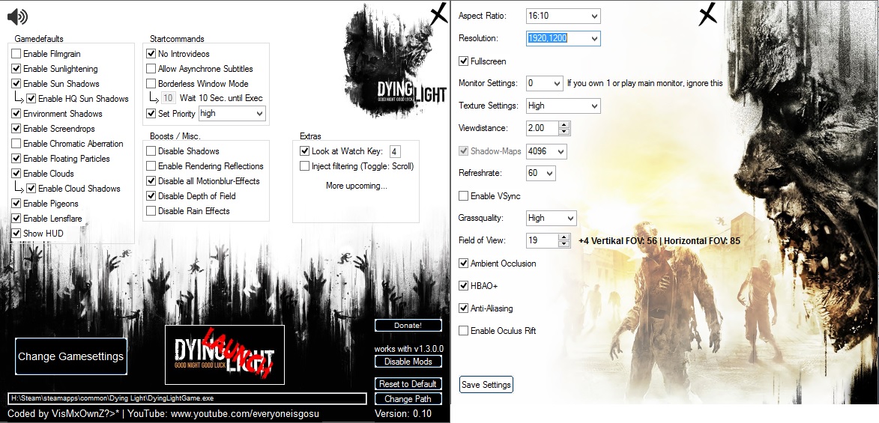Click the game executable path field
879x423 pixels.
point(188,398)
